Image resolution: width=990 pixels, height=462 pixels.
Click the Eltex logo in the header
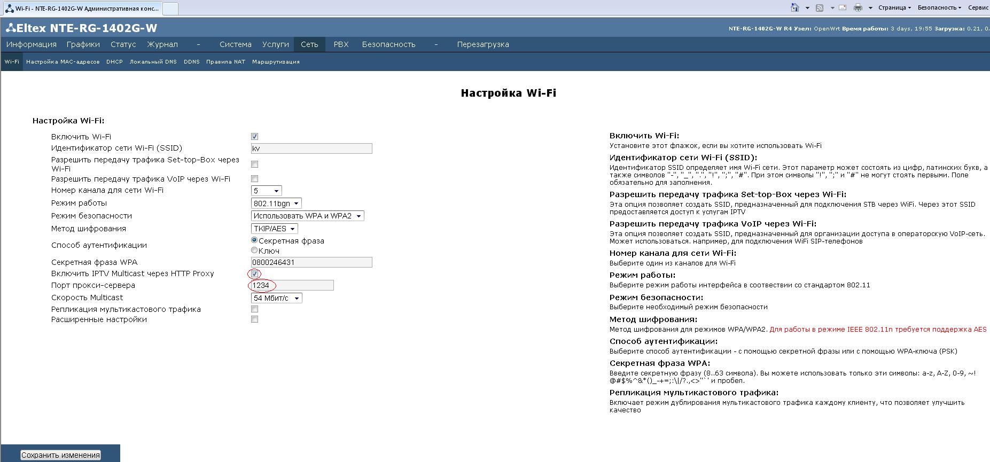coord(10,28)
